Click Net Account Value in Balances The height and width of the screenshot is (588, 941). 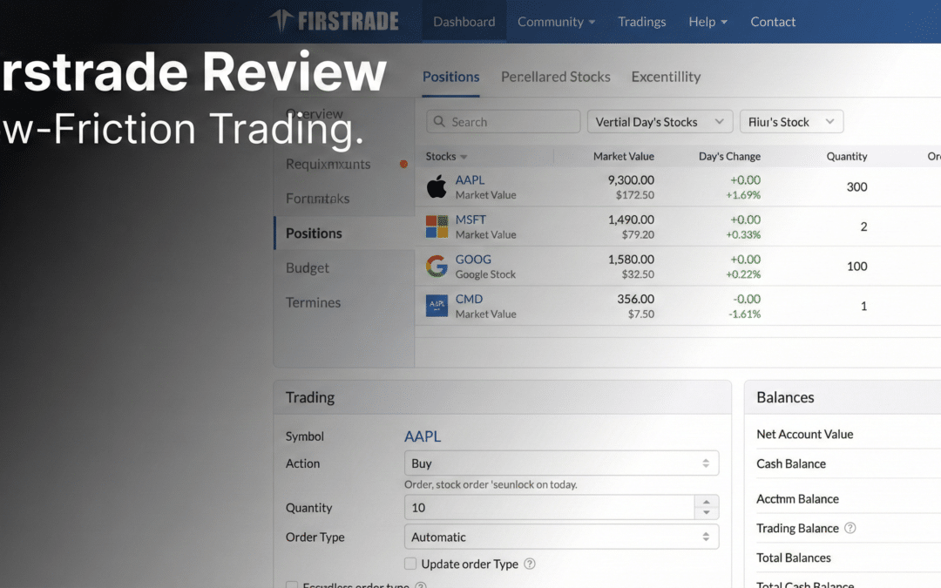(x=805, y=434)
